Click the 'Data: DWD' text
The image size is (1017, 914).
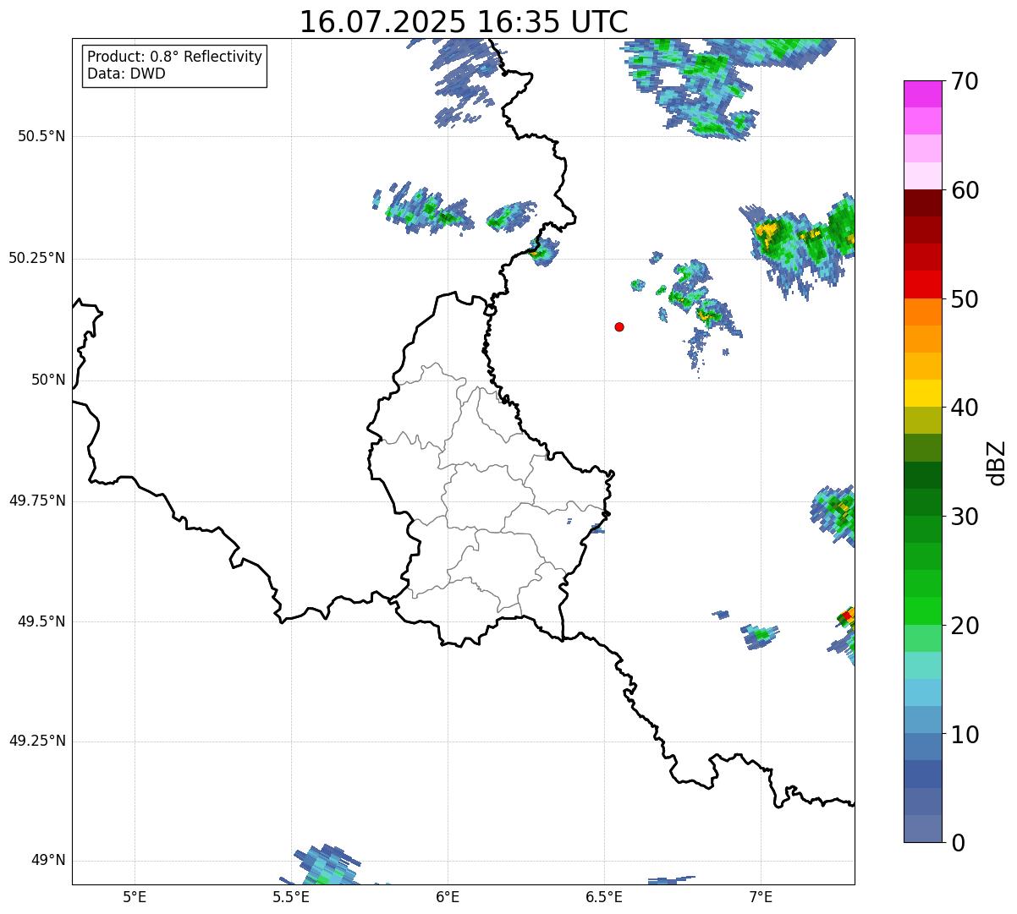coord(126,74)
